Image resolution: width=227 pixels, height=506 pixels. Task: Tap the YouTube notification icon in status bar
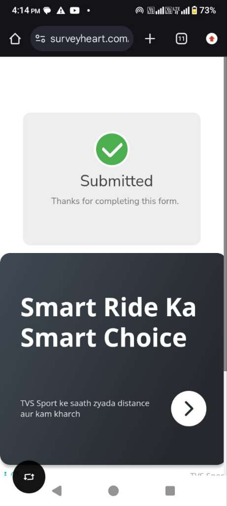(x=74, y=11)
